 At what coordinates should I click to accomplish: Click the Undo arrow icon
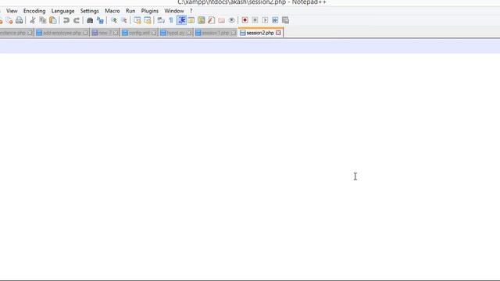pos(66,20)
